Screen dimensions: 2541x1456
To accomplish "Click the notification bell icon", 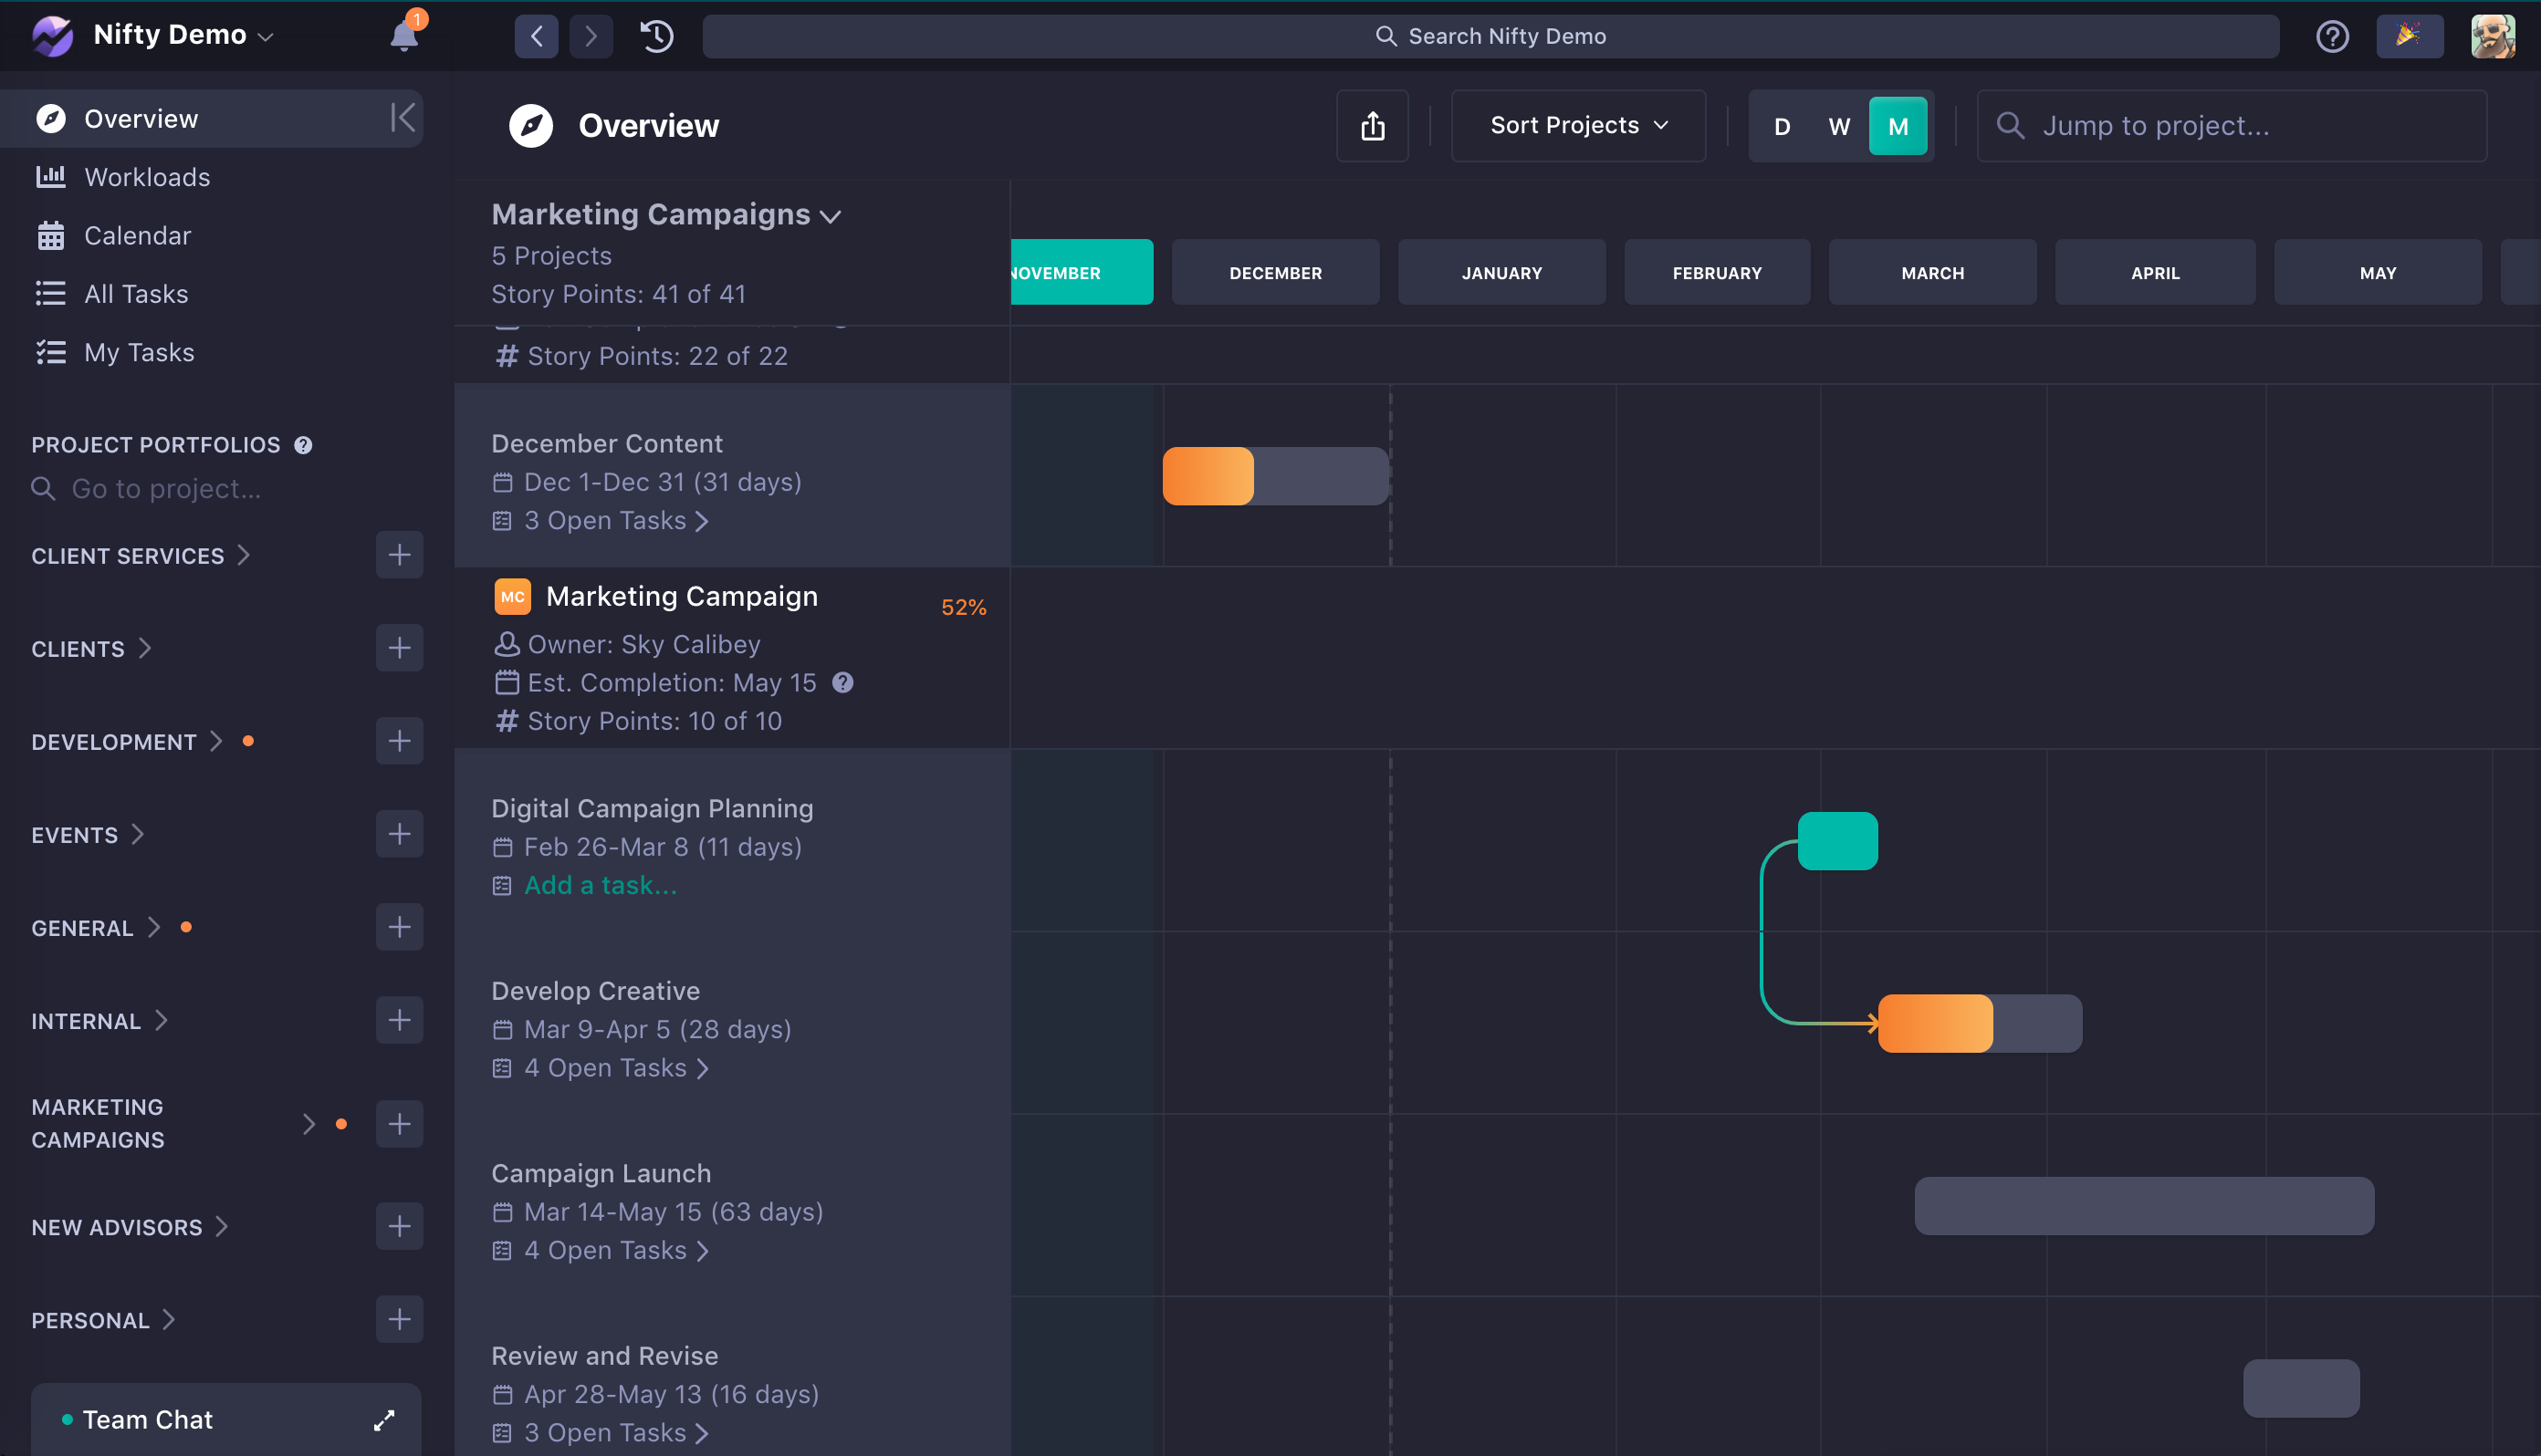I will 403,36.
